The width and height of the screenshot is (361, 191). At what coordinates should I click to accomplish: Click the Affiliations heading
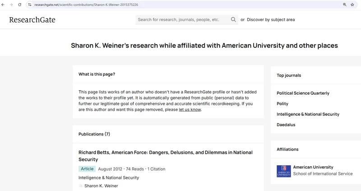tap(287, 150)
